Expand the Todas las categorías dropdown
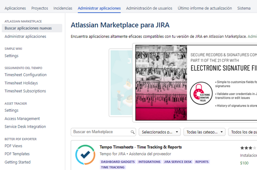 point(204,132)
